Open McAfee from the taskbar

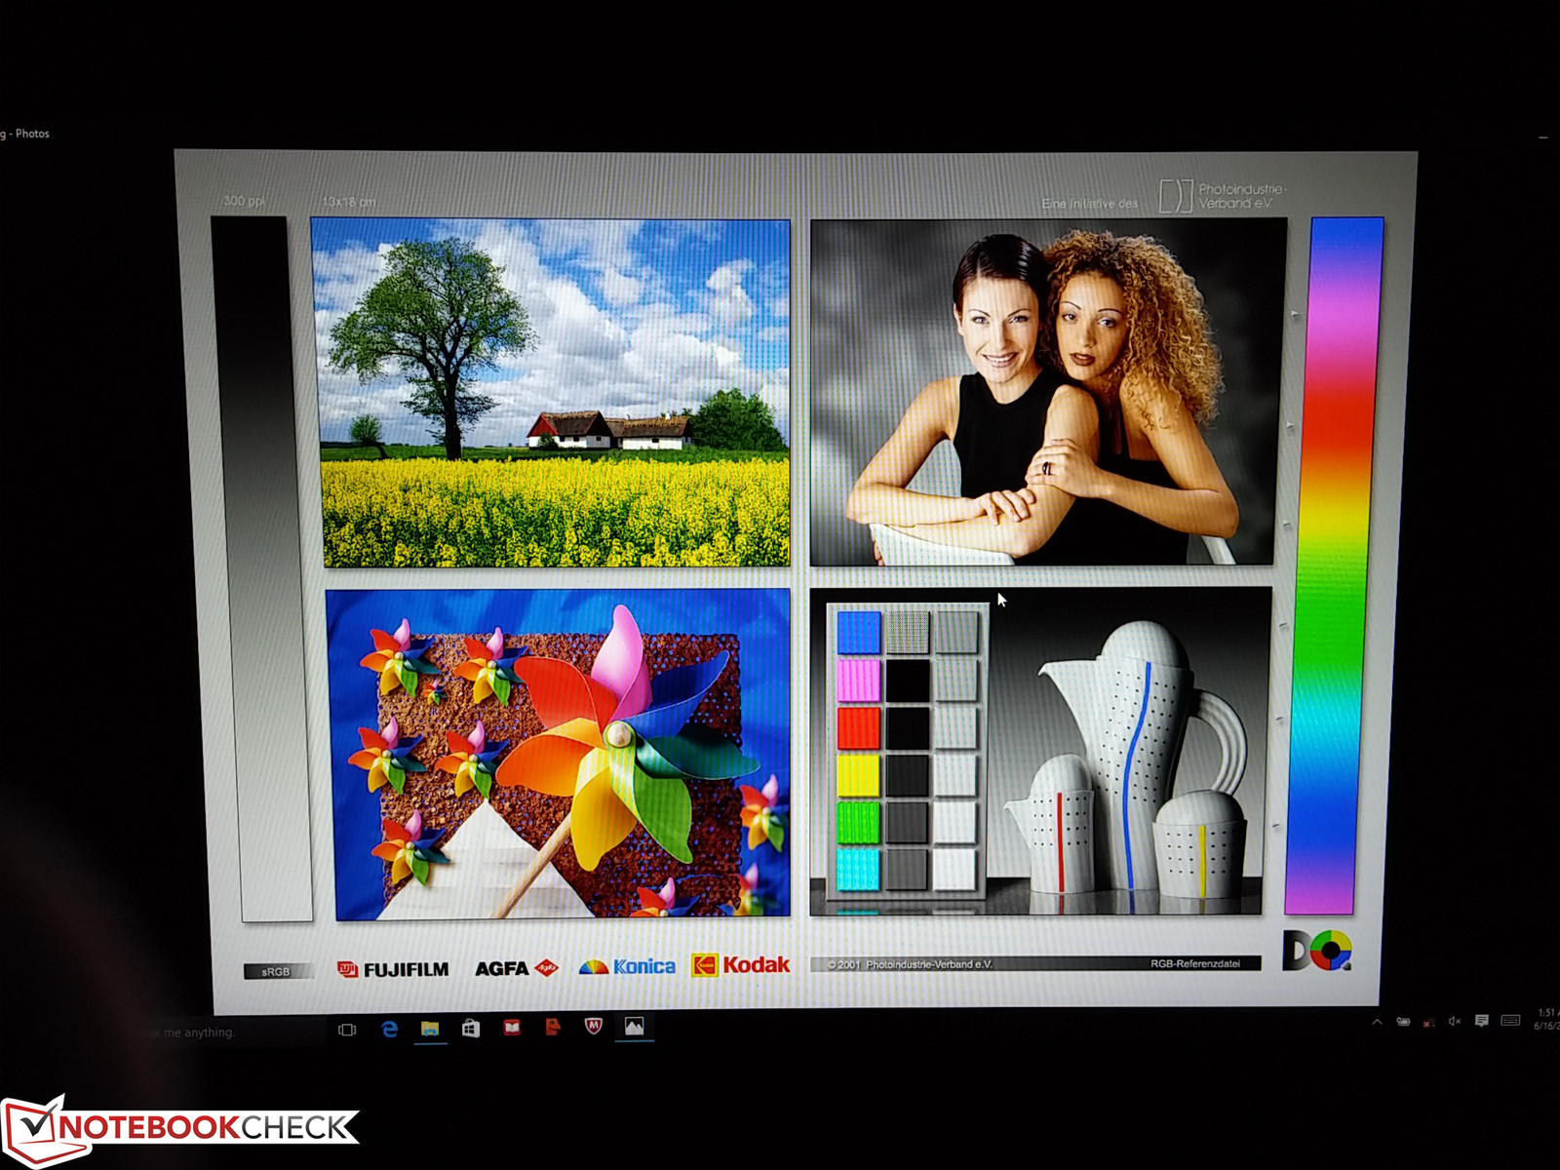(593, 1026)
